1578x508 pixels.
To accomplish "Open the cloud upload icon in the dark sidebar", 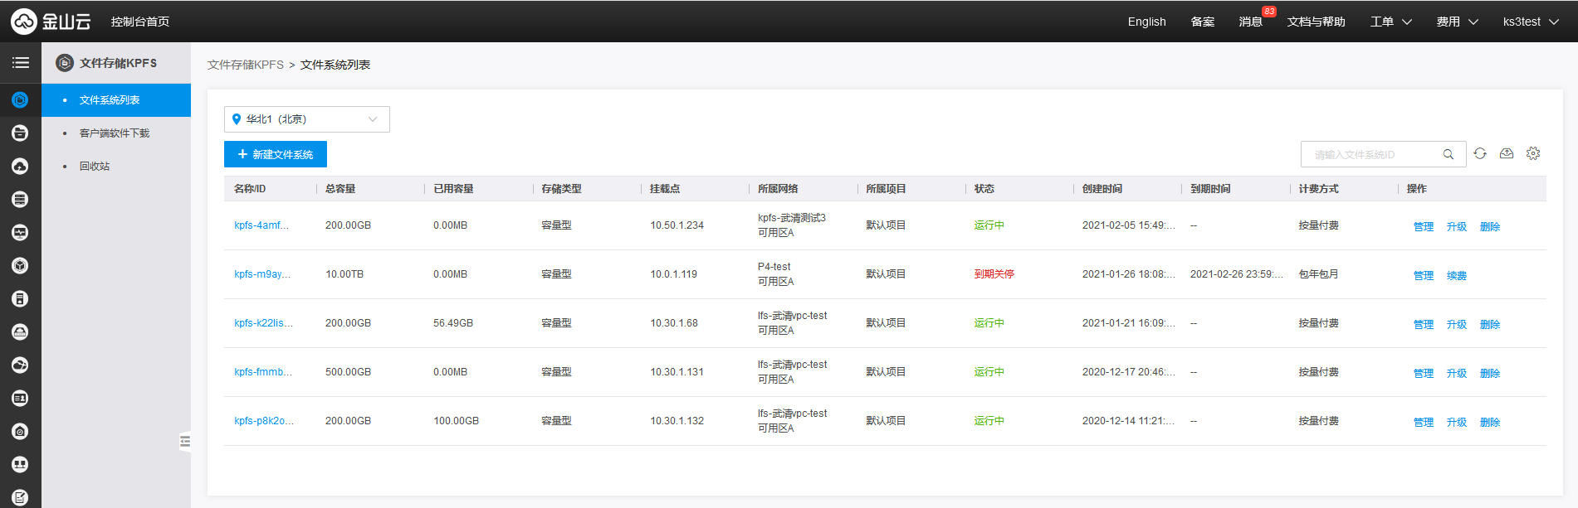I will 21,167.
